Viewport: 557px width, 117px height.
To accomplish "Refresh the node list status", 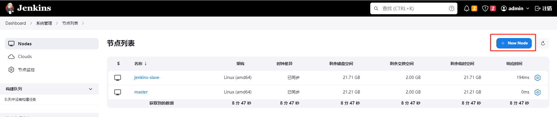I will pyautogui.click(x=543, y=43).
